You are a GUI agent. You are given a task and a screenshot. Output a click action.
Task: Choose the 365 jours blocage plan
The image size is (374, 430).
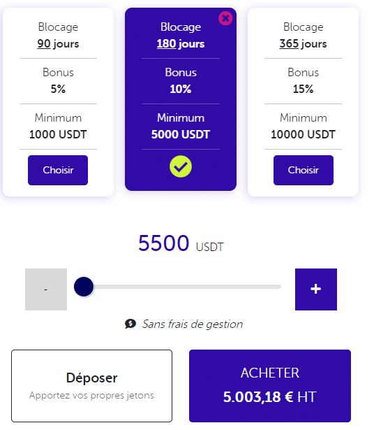click(x=304, y=171)
